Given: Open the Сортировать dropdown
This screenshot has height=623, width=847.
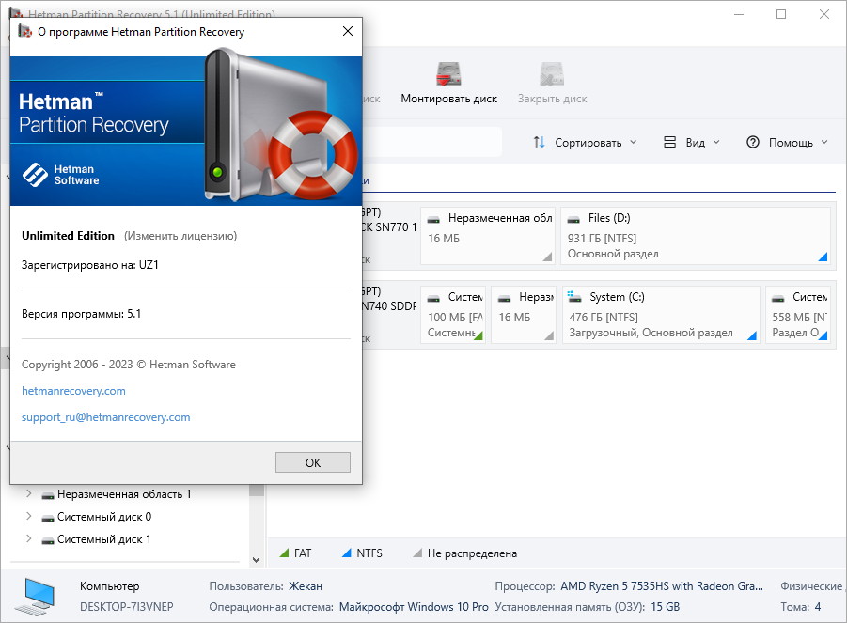Looking at the screenshot, I should click(586, 143).
